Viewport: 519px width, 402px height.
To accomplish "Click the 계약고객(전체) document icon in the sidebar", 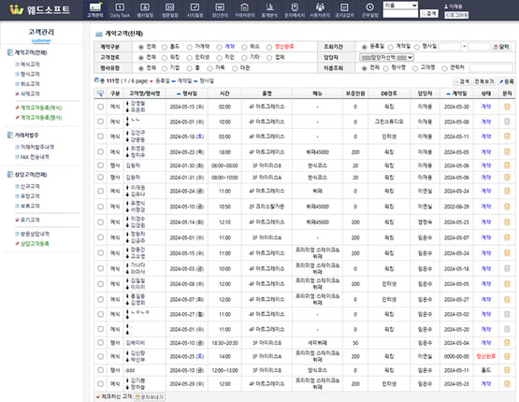I will (x=10, y=52).
